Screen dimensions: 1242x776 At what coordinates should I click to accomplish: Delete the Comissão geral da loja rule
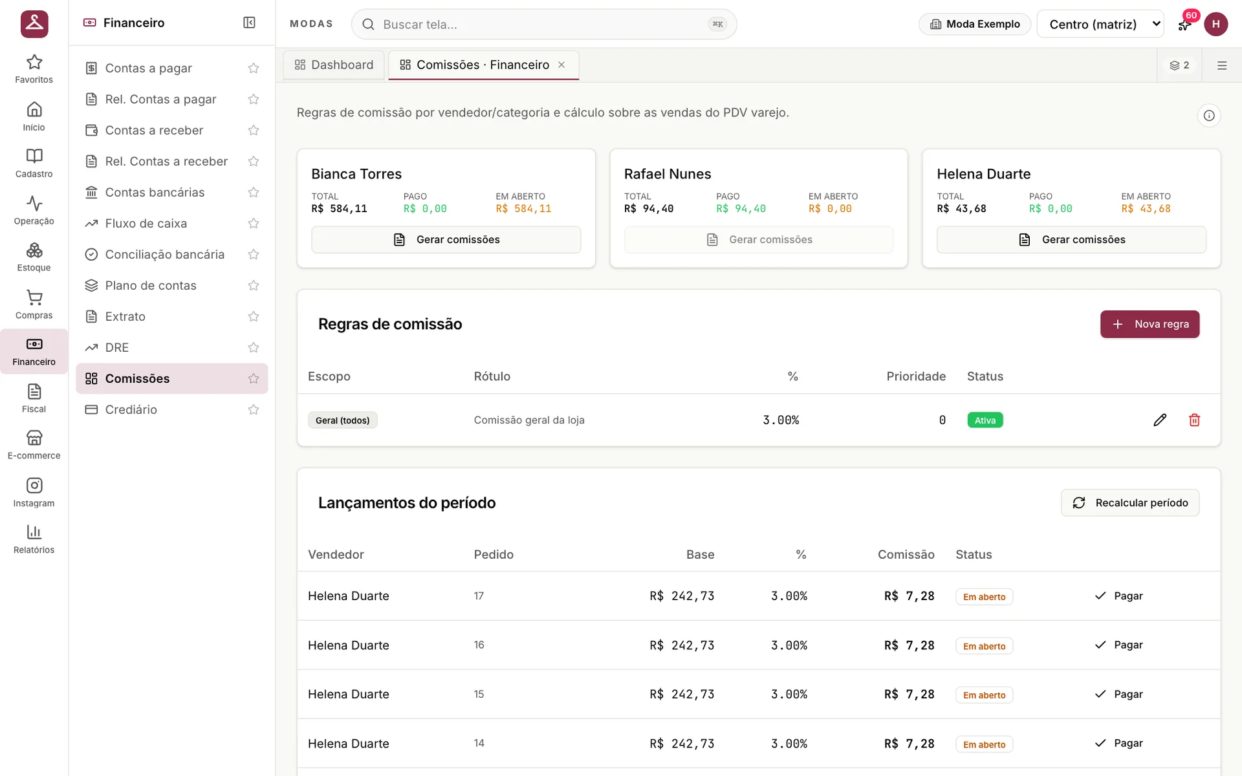1194,420
